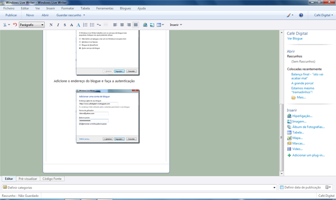Open the Definir categorias dropdown arrow
The width and height of the screenshot is (336, 200).
tap(274, 187)
